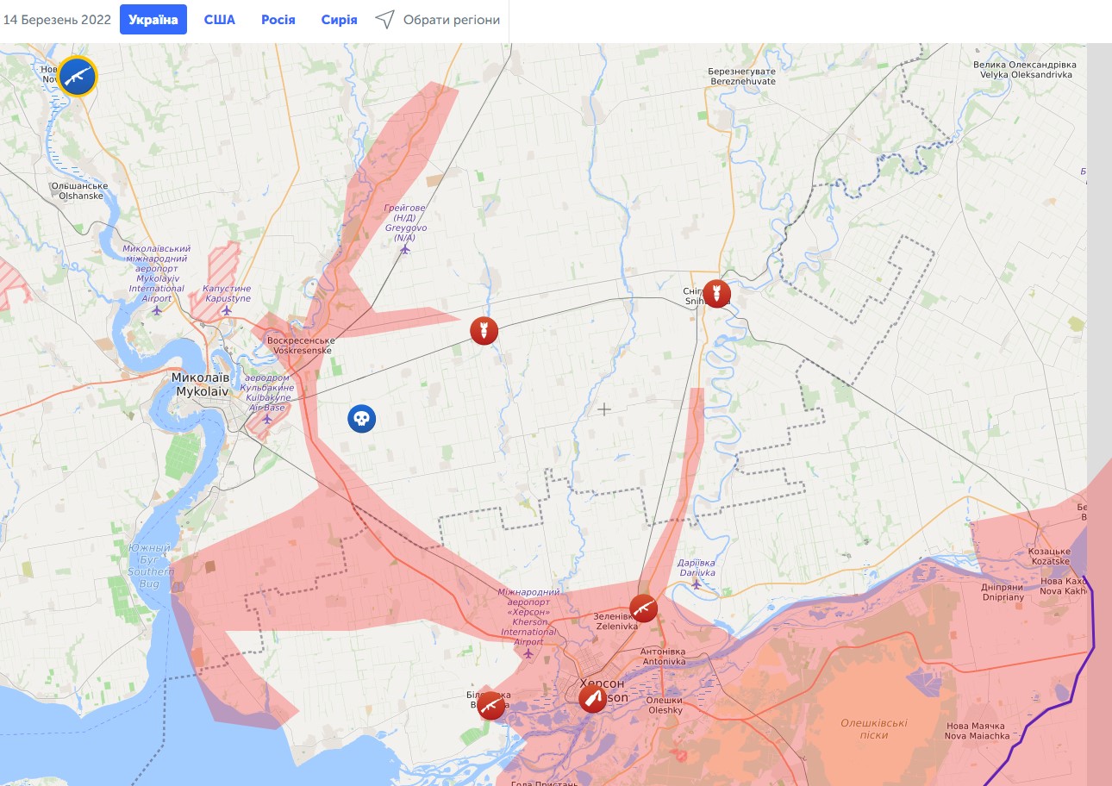Click the Kulbakyne Air Base plane icon
The height and width of the screenshot is (786, 1112).
click(x=267, y=419)
